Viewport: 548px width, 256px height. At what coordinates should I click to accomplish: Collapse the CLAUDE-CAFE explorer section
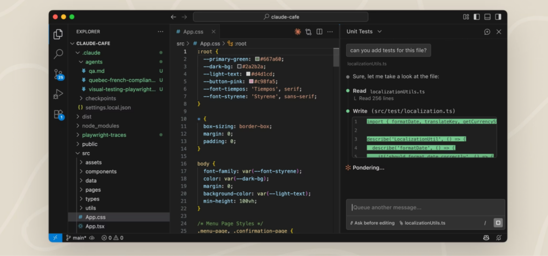[93, 43]
